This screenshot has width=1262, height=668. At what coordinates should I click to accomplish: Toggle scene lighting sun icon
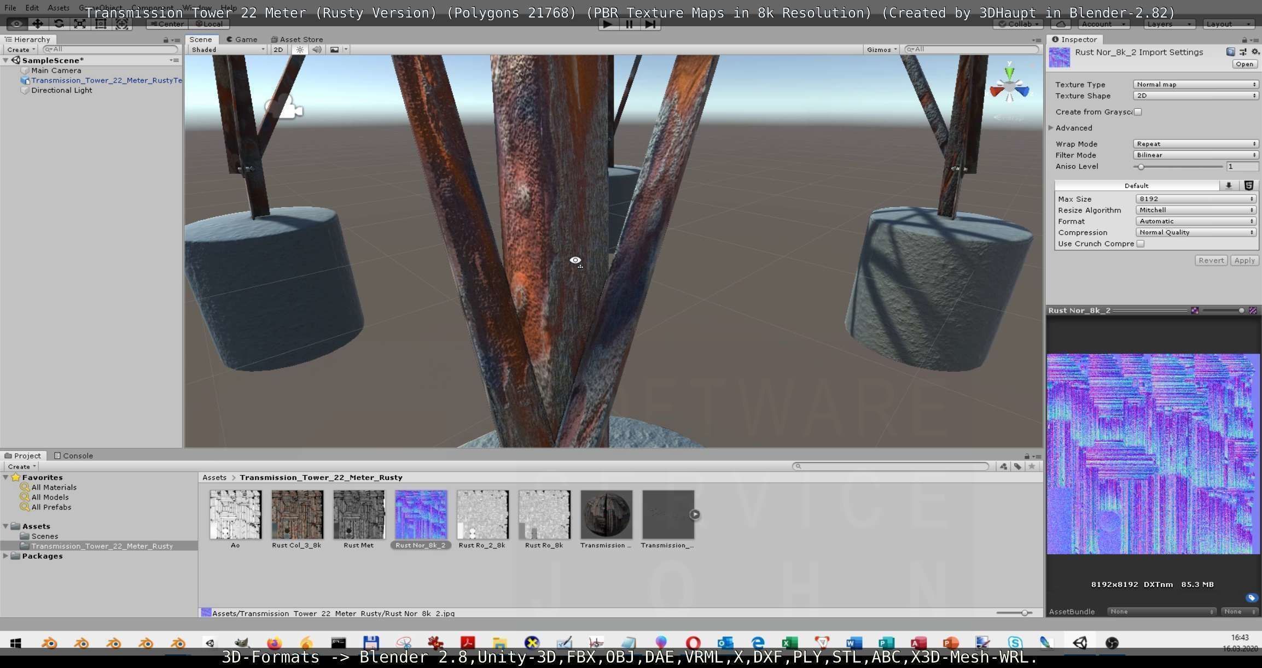(300, 49)
